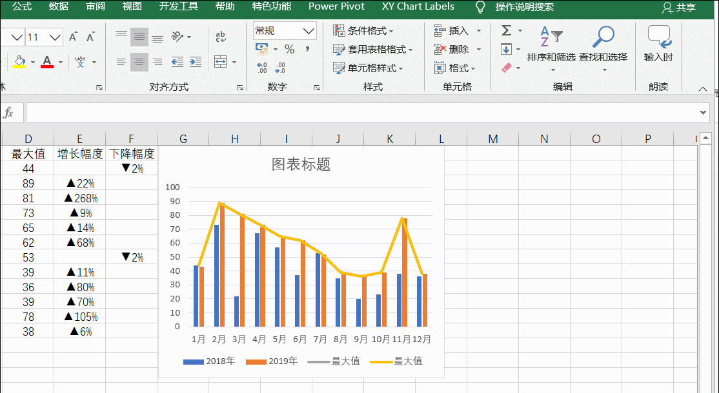Click the Clear eraser icon
Image resolution: width=719 pixels, height=393 pixels.
(x=506, y=68)
